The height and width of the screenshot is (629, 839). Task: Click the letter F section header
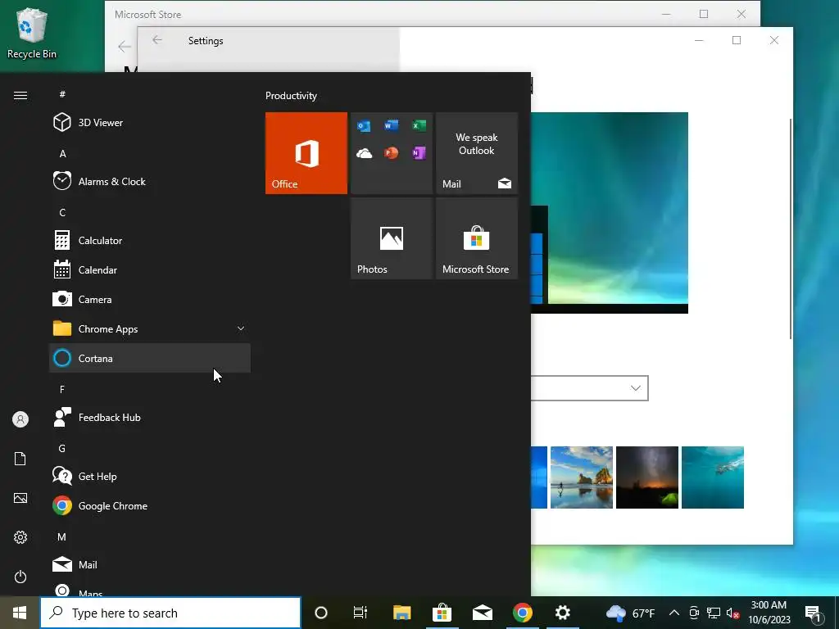[x=62, y=389]
